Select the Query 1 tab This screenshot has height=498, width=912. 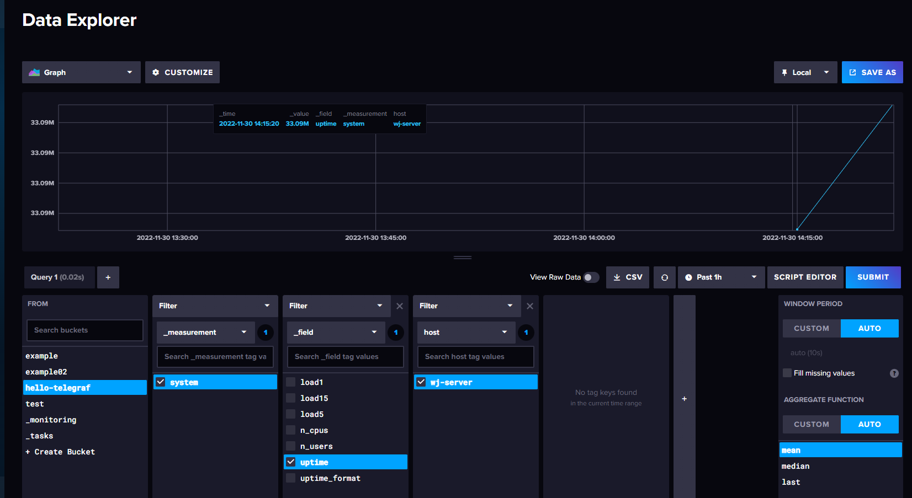[59, 277]
